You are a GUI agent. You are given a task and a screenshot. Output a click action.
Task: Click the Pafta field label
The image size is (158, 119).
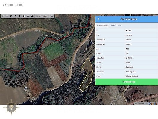(98, 76)
